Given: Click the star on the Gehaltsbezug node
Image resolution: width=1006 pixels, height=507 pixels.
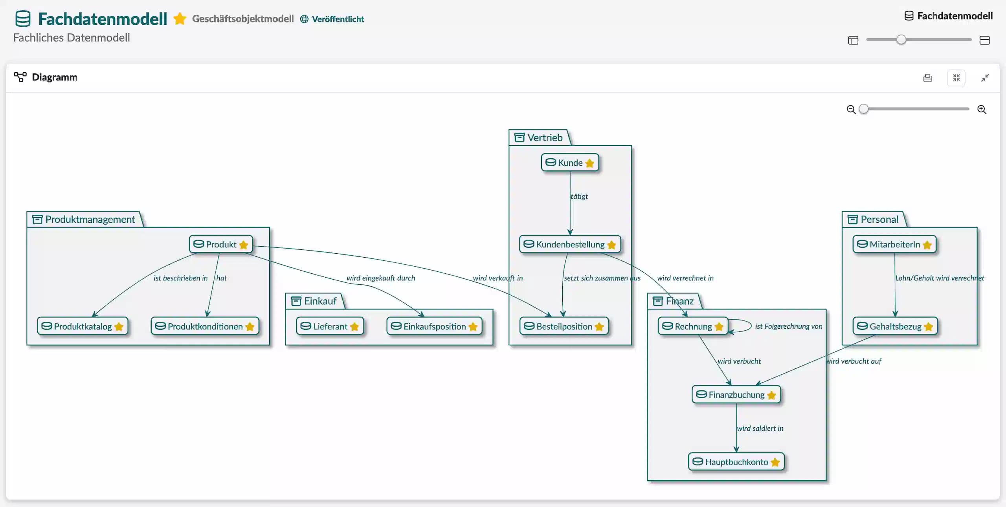Looking at the screenshot, I should tap(928, 327).
